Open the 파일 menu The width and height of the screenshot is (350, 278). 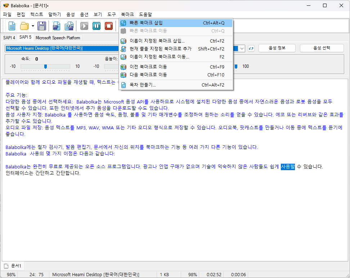[7, 14]
